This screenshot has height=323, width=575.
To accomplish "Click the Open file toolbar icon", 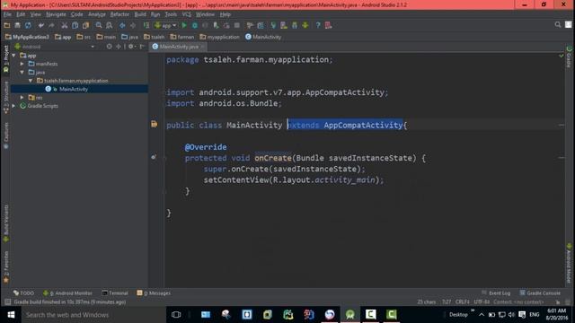I will [7, 25].
